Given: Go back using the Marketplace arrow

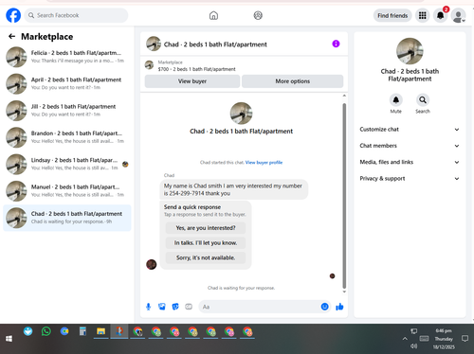Looking at the screenshot, I should click(11, 36).
